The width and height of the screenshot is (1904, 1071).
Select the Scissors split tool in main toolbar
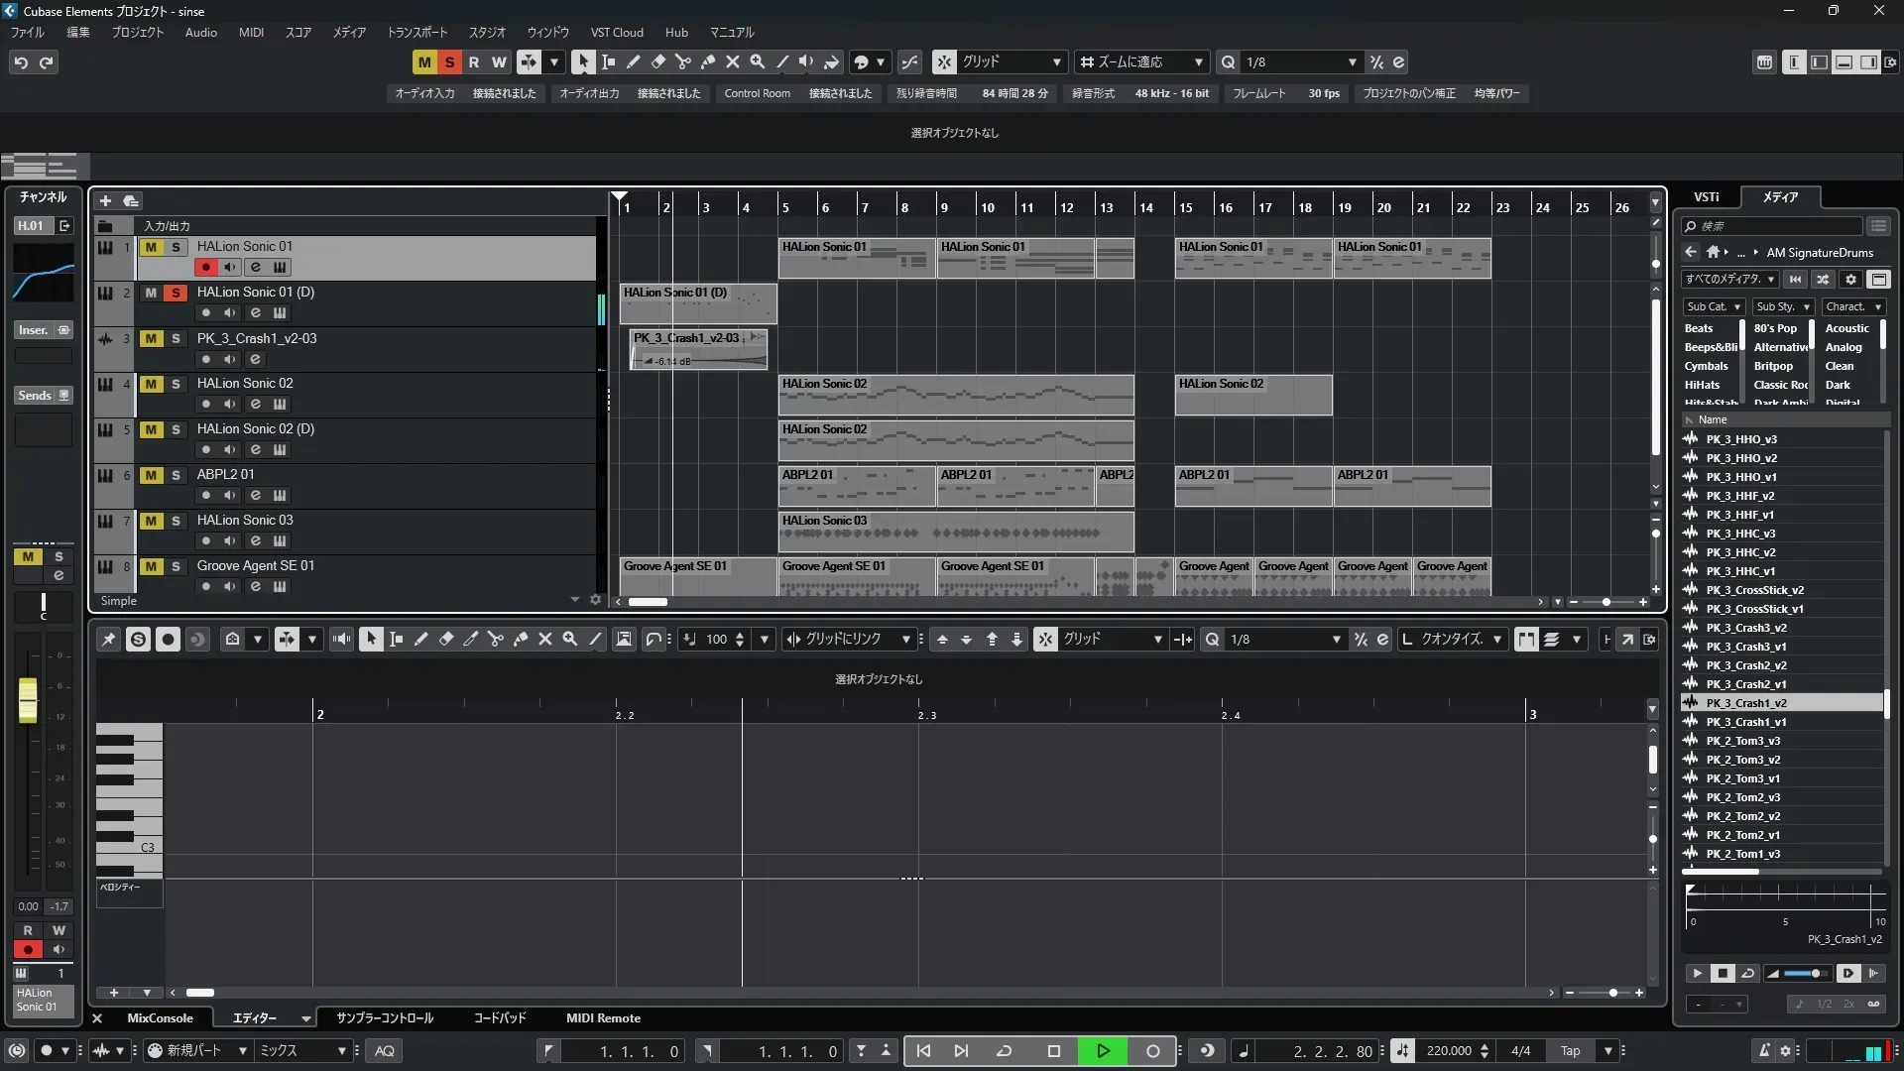(x=683, y=61)
